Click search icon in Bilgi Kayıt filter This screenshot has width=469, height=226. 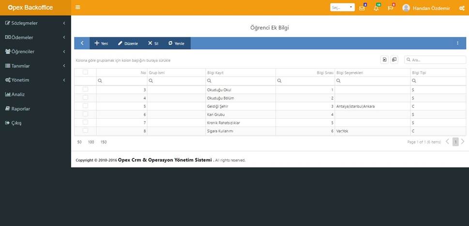pyautogui.click(x=210, y=81)
